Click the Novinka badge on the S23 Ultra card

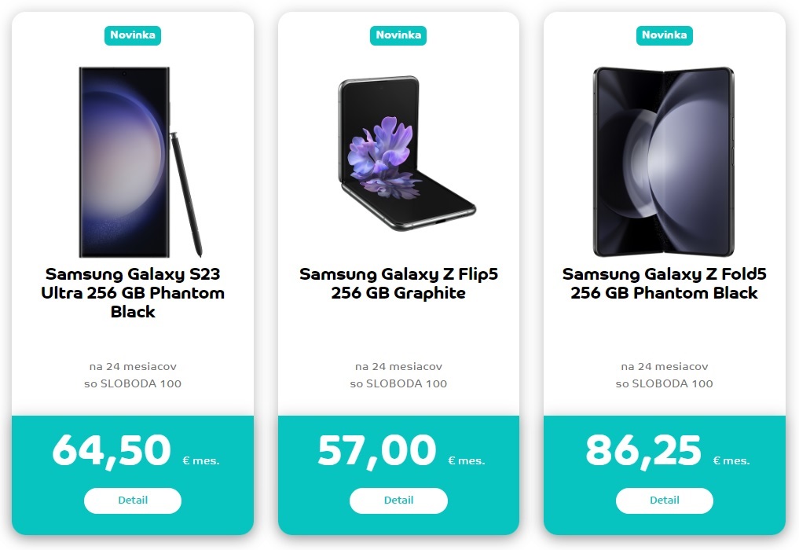[133, 35]
